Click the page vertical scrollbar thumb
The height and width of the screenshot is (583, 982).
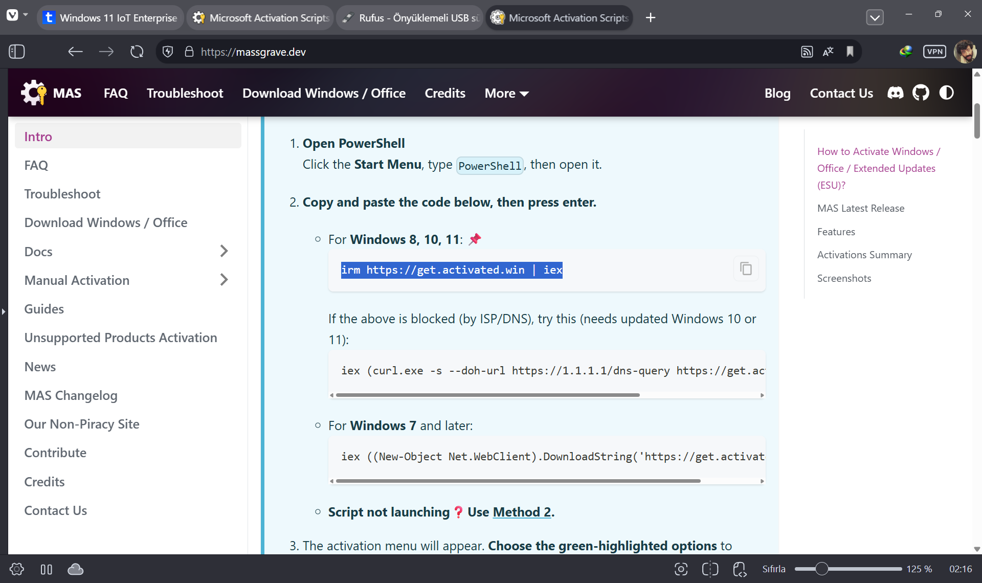(x=977, y=121)
